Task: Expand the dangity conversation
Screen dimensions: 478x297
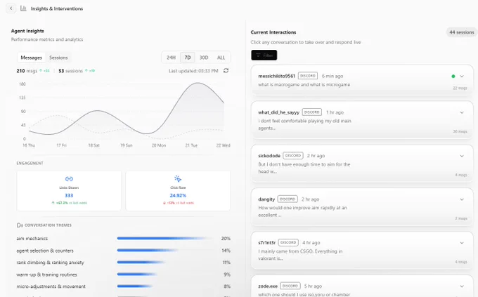Action: (x=462, y=199)
